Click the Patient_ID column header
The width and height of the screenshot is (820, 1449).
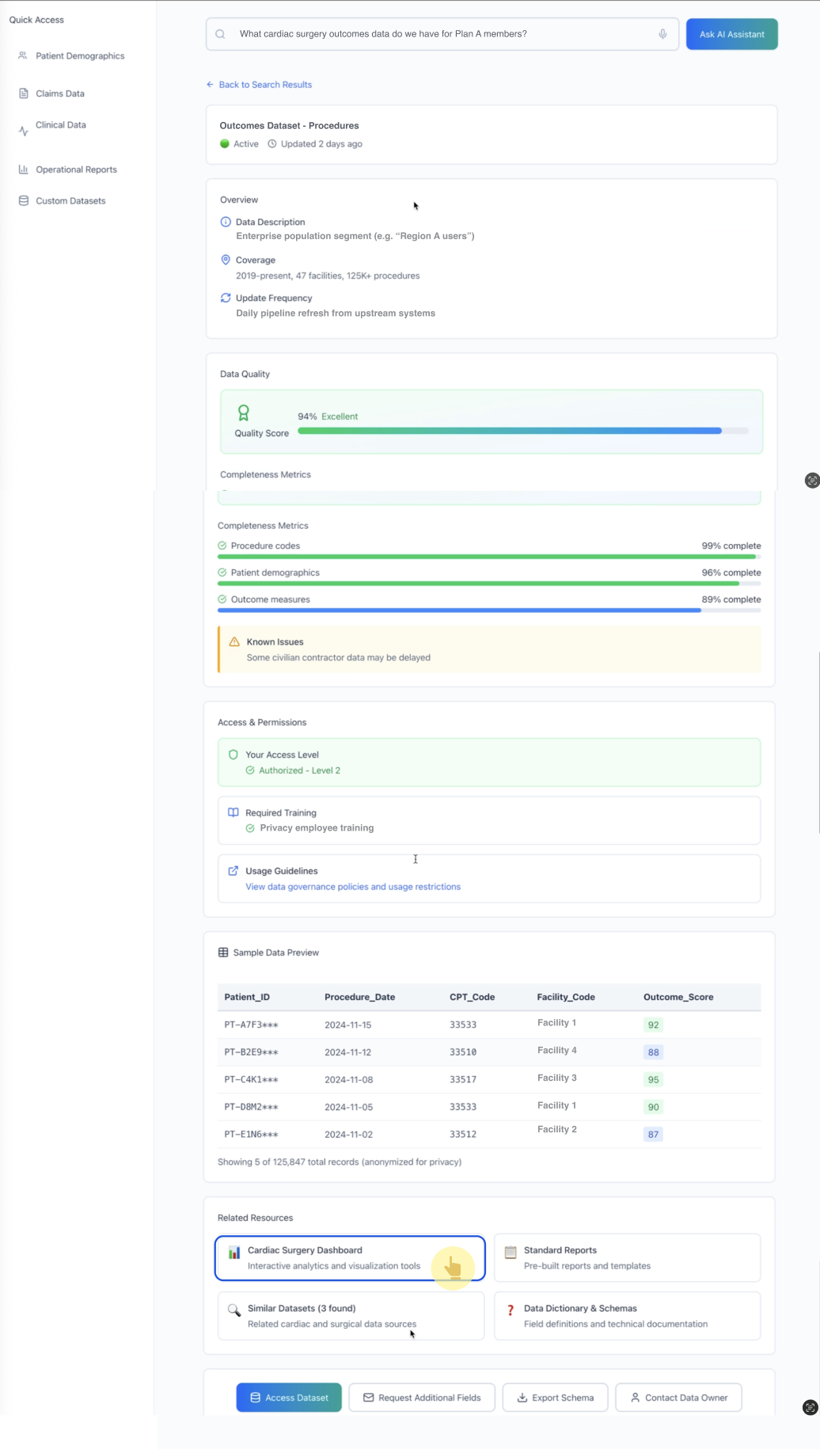tap(247, 997)
